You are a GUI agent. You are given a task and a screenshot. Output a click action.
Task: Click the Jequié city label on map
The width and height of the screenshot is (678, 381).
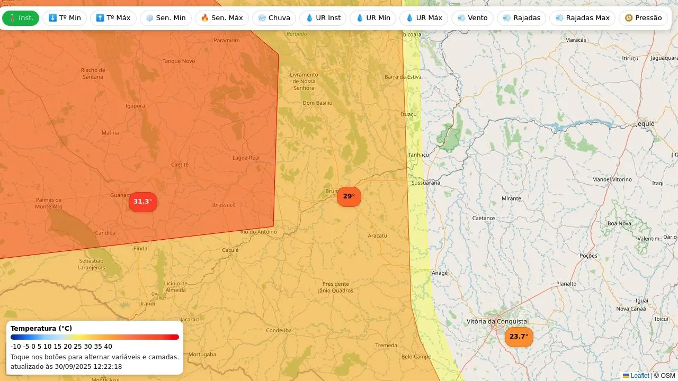(645, 124)
